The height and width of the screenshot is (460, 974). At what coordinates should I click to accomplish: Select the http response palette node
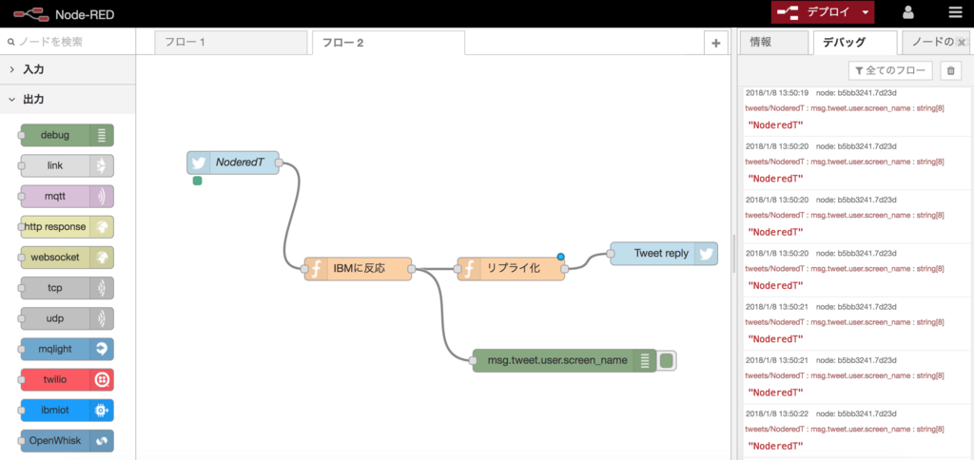tap(68, 226)
